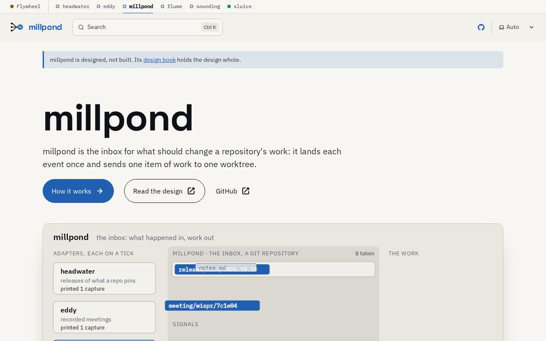546x341 pixels.
Task: Select the headwater adapter card
Action: [105, 278]
